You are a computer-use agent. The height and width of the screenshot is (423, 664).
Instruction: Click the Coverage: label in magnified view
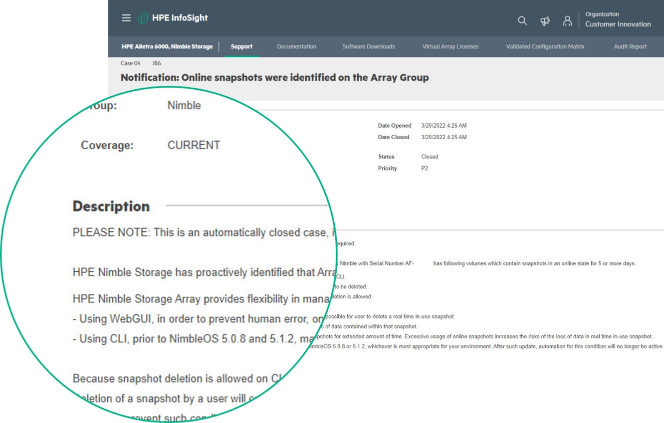click(107, 145)
